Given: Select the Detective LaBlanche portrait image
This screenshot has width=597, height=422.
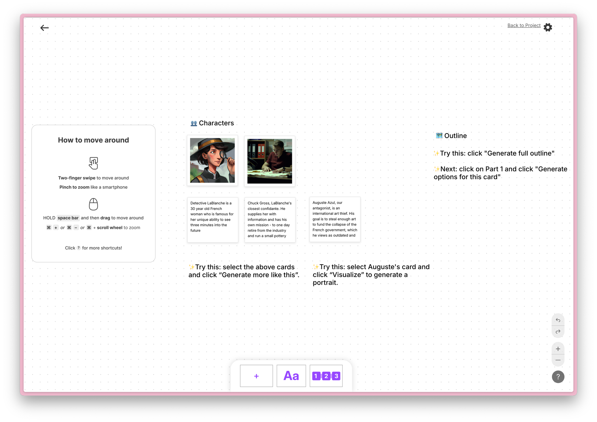Looking at the screenshot, I should (212, 160).
